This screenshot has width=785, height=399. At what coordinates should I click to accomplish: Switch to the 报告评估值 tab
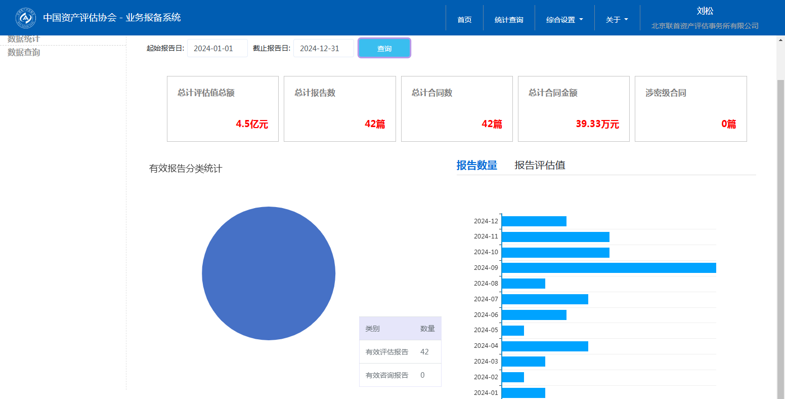[540, 165]
